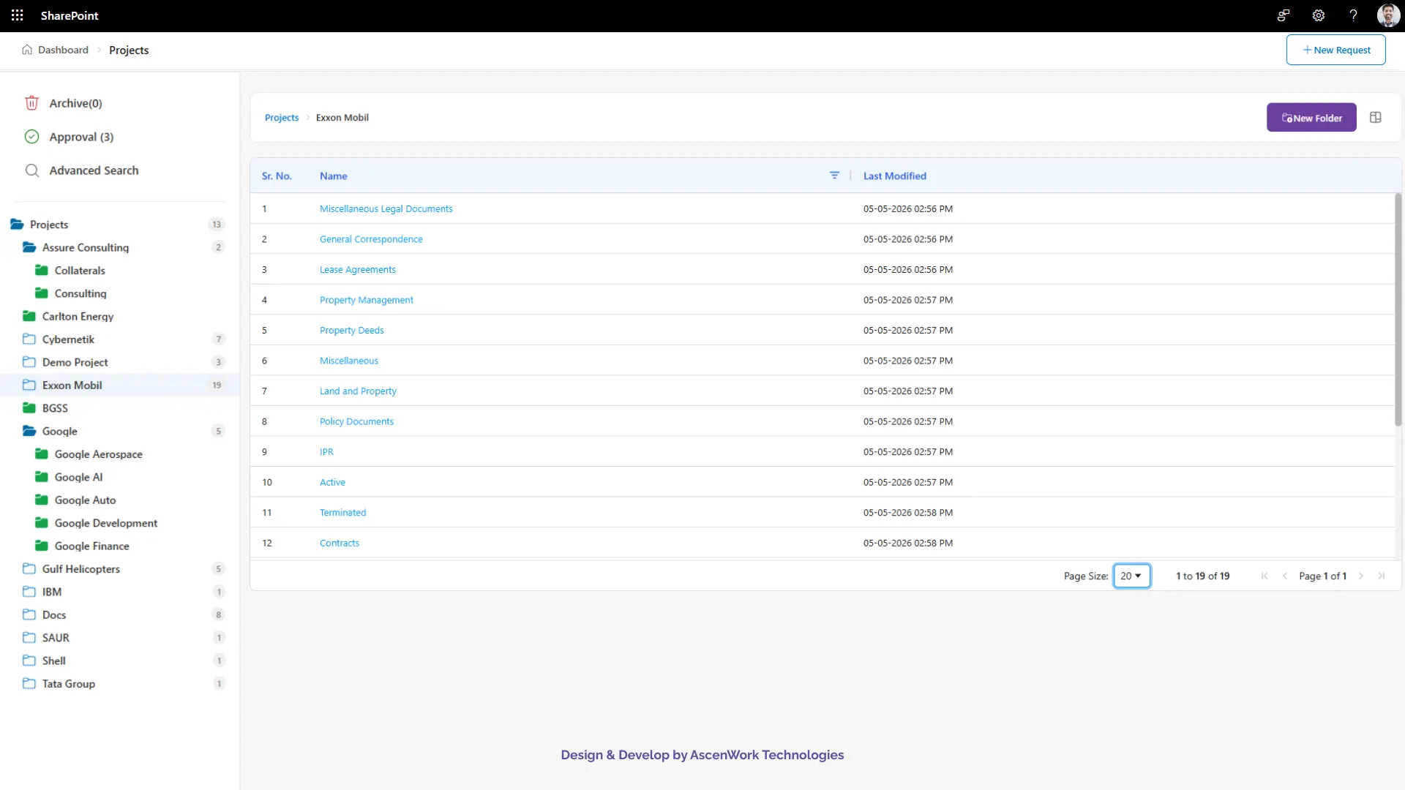Open the Name column filter icon
The height and width of the screenshot is (790, 1405).
click(834, 176)
